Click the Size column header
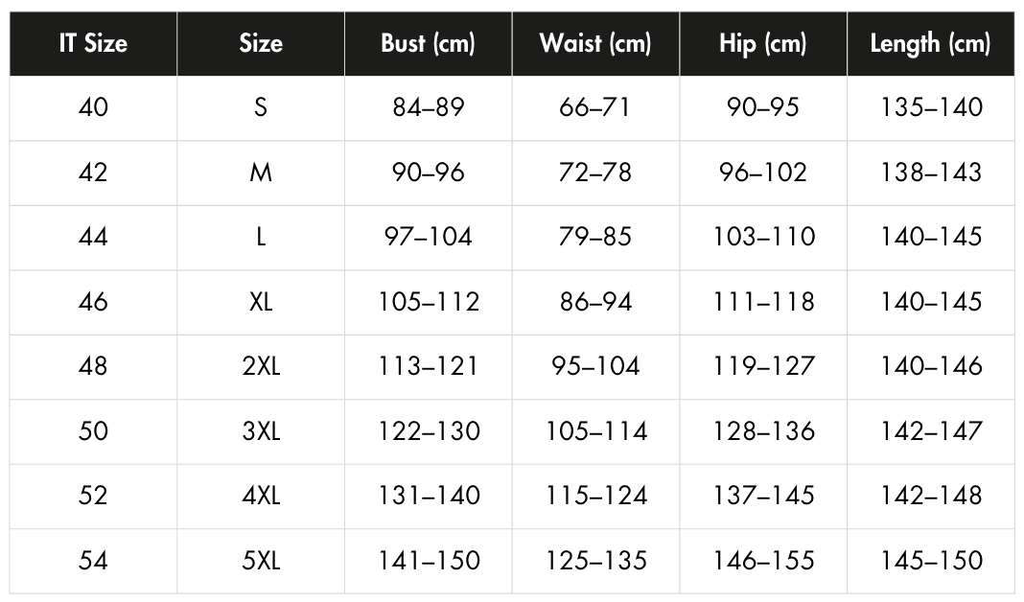Image resolution: width=1024 pixels, height=602 pixels. (261, 44)
